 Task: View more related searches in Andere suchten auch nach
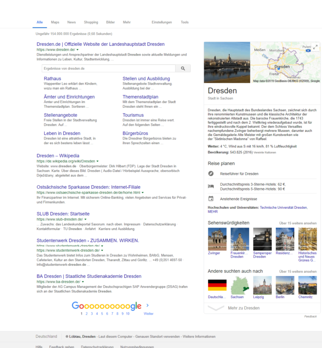tap(298, 272)
